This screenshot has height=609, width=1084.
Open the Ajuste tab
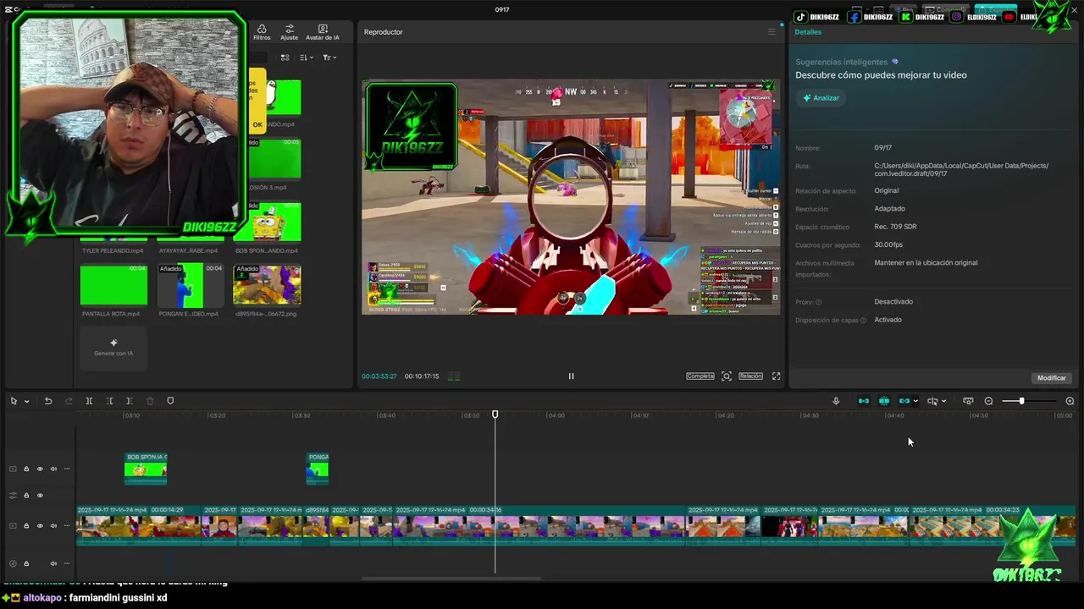point(289,32)
